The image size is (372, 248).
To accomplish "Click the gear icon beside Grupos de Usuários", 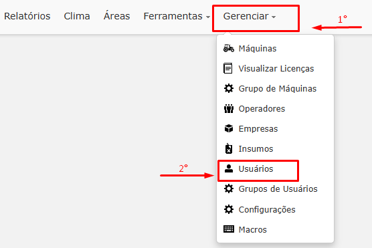I will point(229,189).
